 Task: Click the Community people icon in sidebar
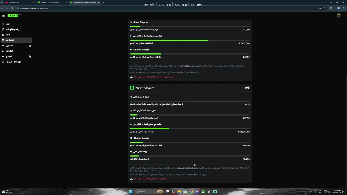pyautogui.click(x=30, y=57)
